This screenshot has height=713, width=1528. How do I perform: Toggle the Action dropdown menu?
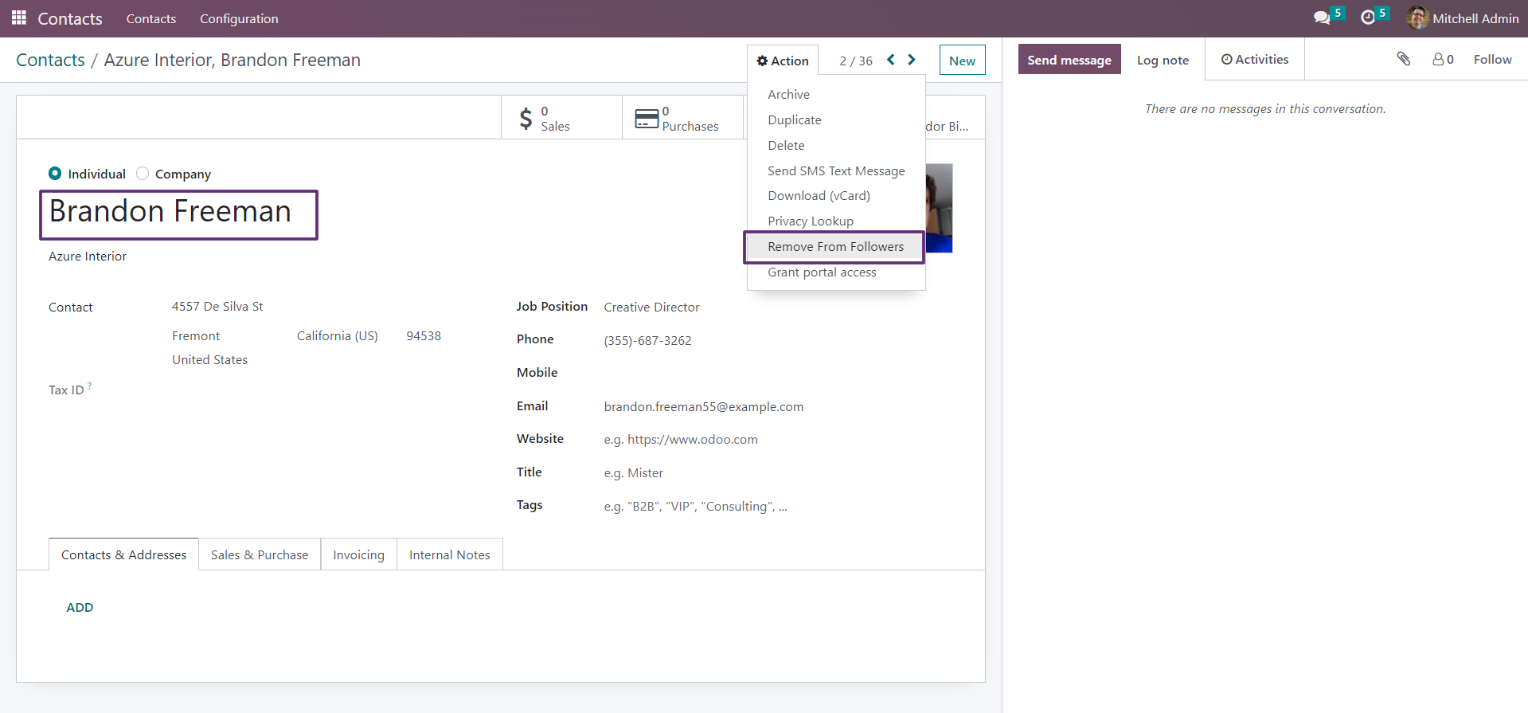(x=783, y=61)
